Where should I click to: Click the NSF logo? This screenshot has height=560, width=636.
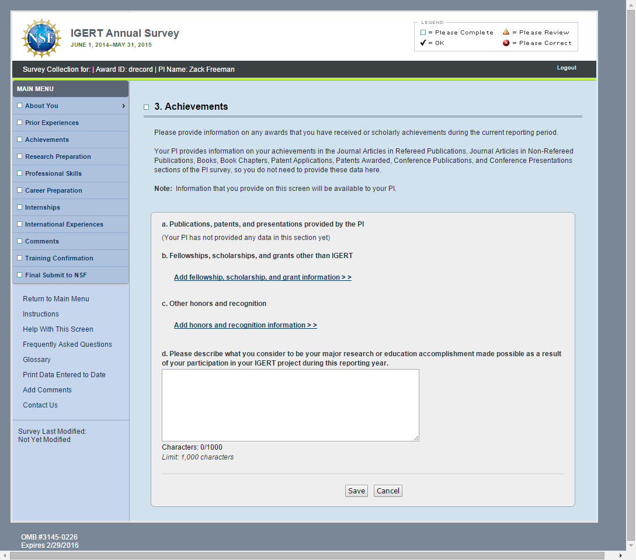pyautogui.click(x=41, y=38)
